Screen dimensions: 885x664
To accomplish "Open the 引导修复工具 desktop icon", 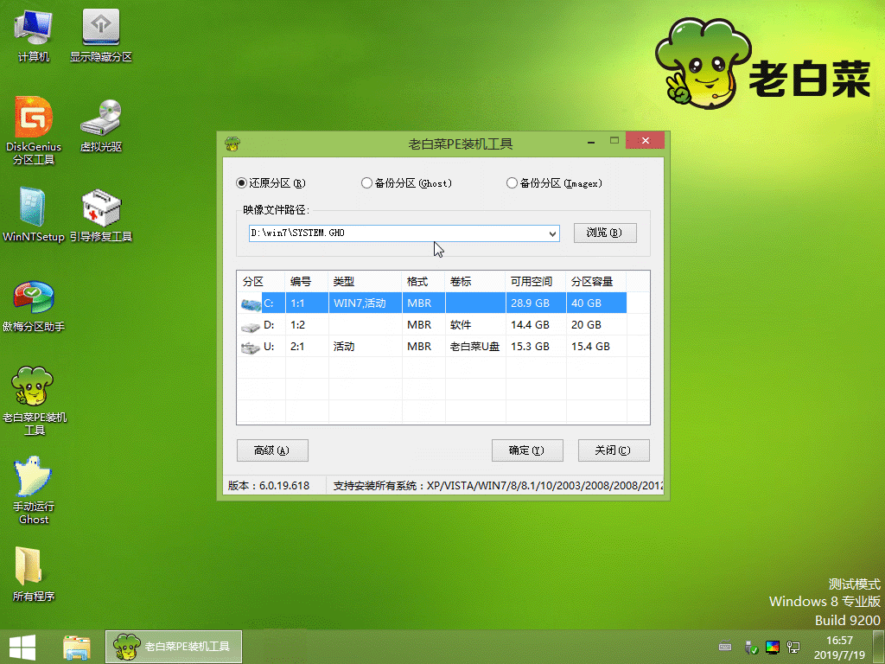I will pyautogui.click(x=101, y=214).
